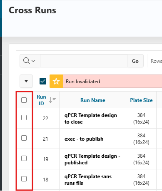Open the Run Invalidated highlight rule
162x191 pixels.
pyautogui.click(x=83, y=82)
